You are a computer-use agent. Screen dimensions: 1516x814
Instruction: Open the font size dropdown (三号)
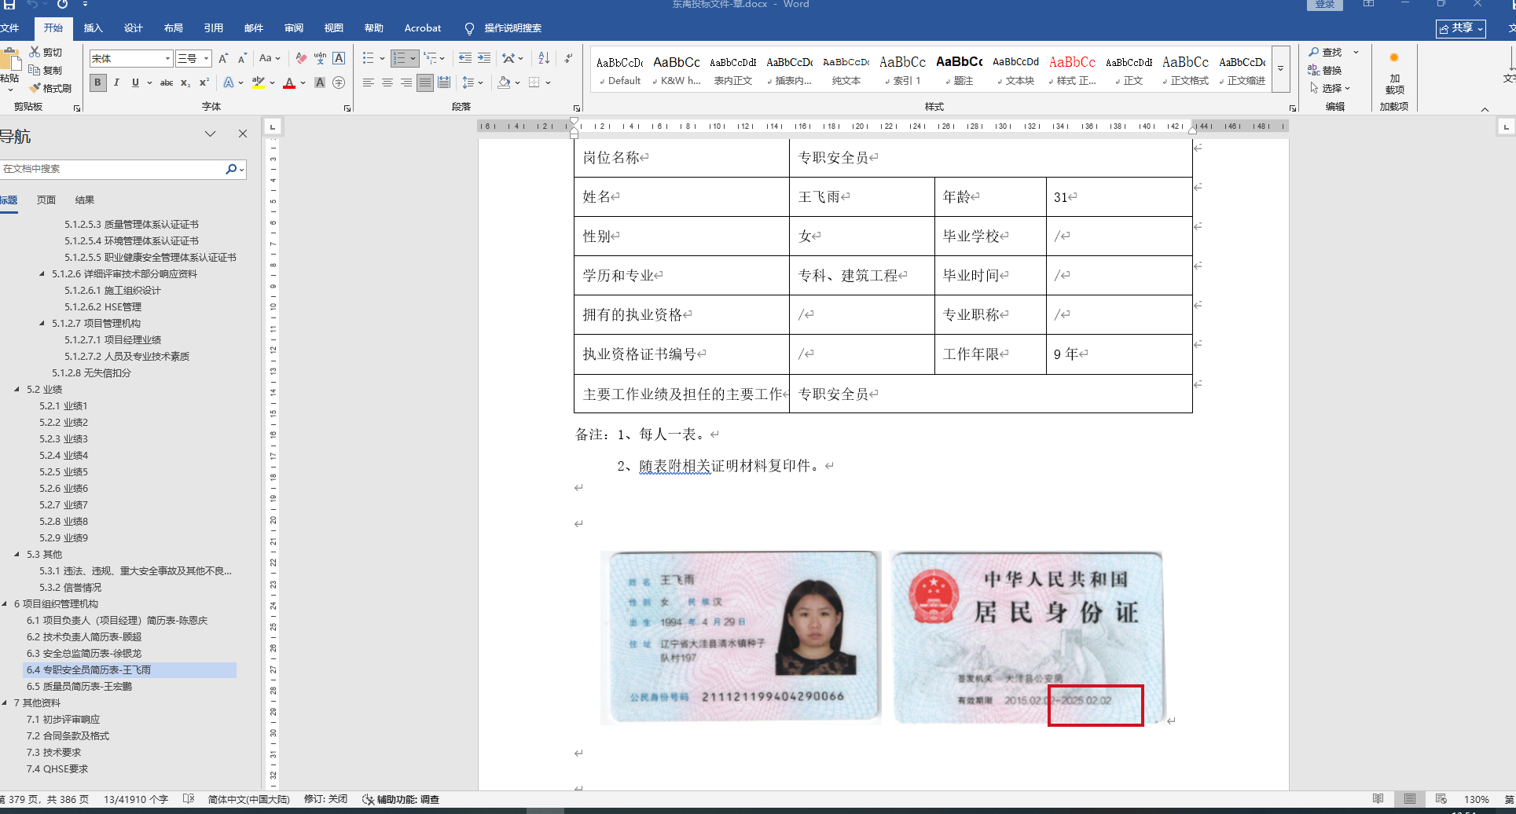tap(206, 58)
